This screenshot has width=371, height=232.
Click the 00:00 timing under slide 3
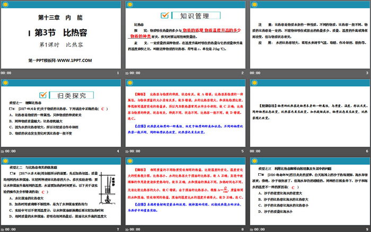pos(255,73)
